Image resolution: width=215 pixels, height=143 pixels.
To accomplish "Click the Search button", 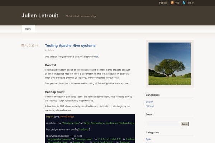I will pos(185,124).
